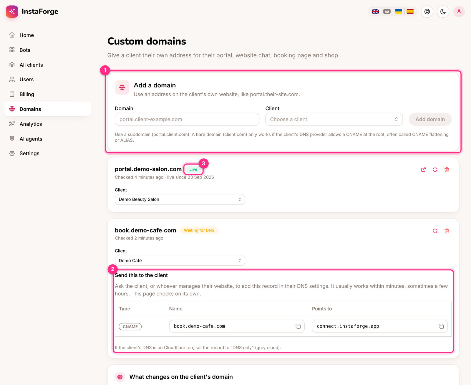Switch language to English flag
The width and height of the screenshot is (471, 385).
[x=375, y=11]
